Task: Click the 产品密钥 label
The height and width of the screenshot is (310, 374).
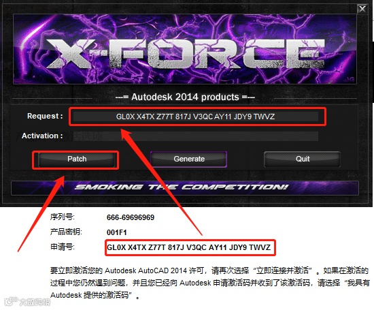Action: (66, 232)
